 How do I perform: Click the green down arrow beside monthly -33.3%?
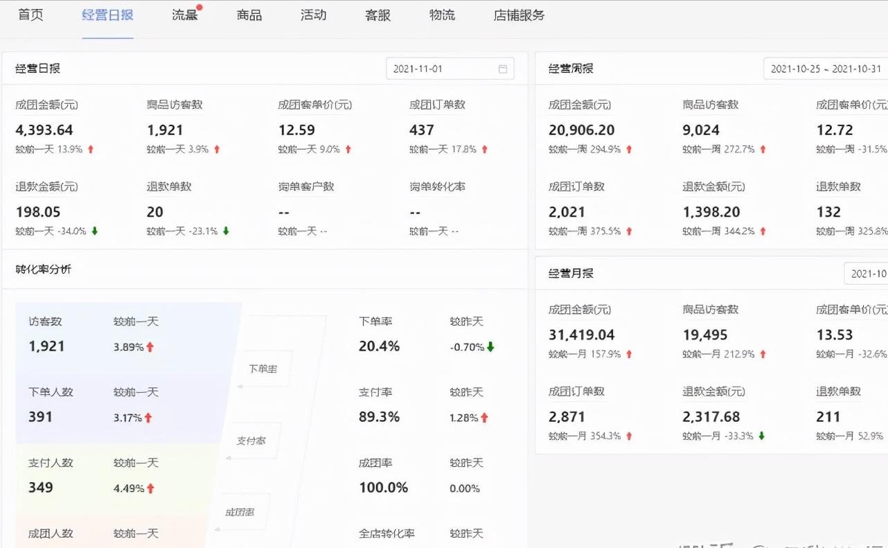pos(761,436)
